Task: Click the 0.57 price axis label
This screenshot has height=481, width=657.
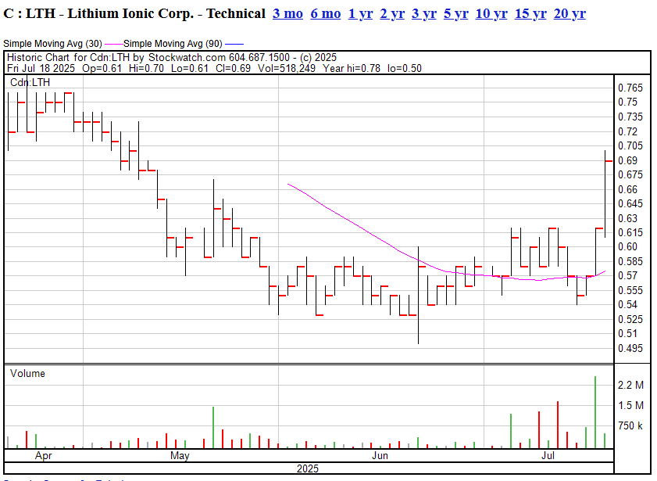Action: (627, 275)
